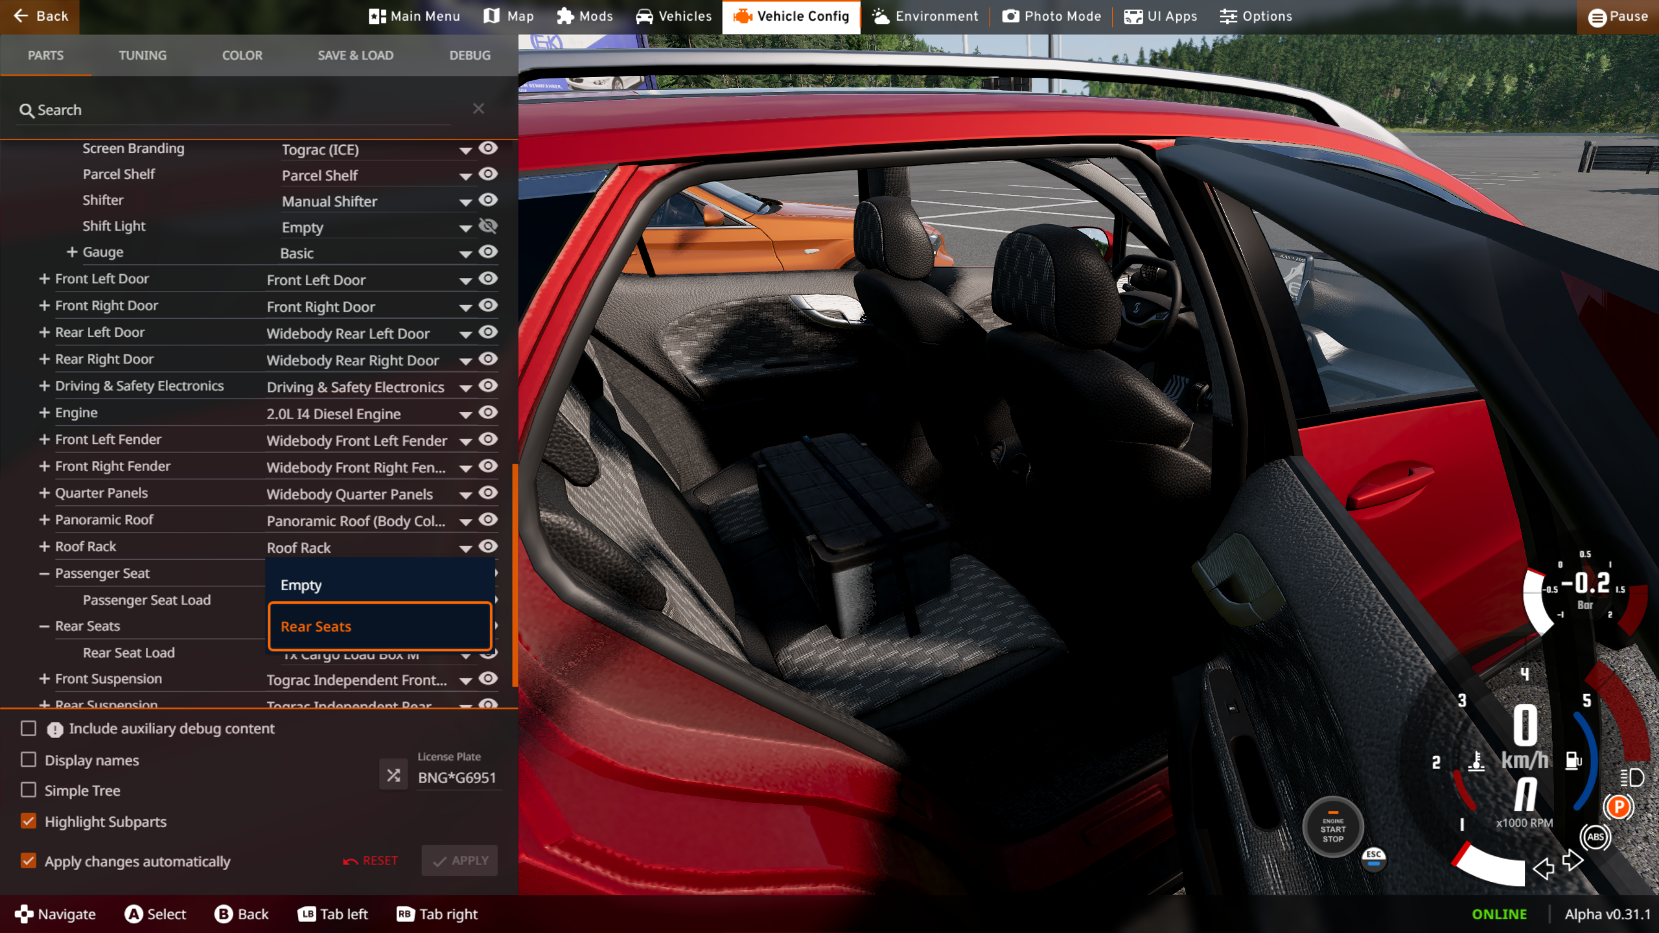The width and height of the screenshot is (1659, 933).
Task: Hide the Parcel Shelf part
Action: tap(488, 174)
